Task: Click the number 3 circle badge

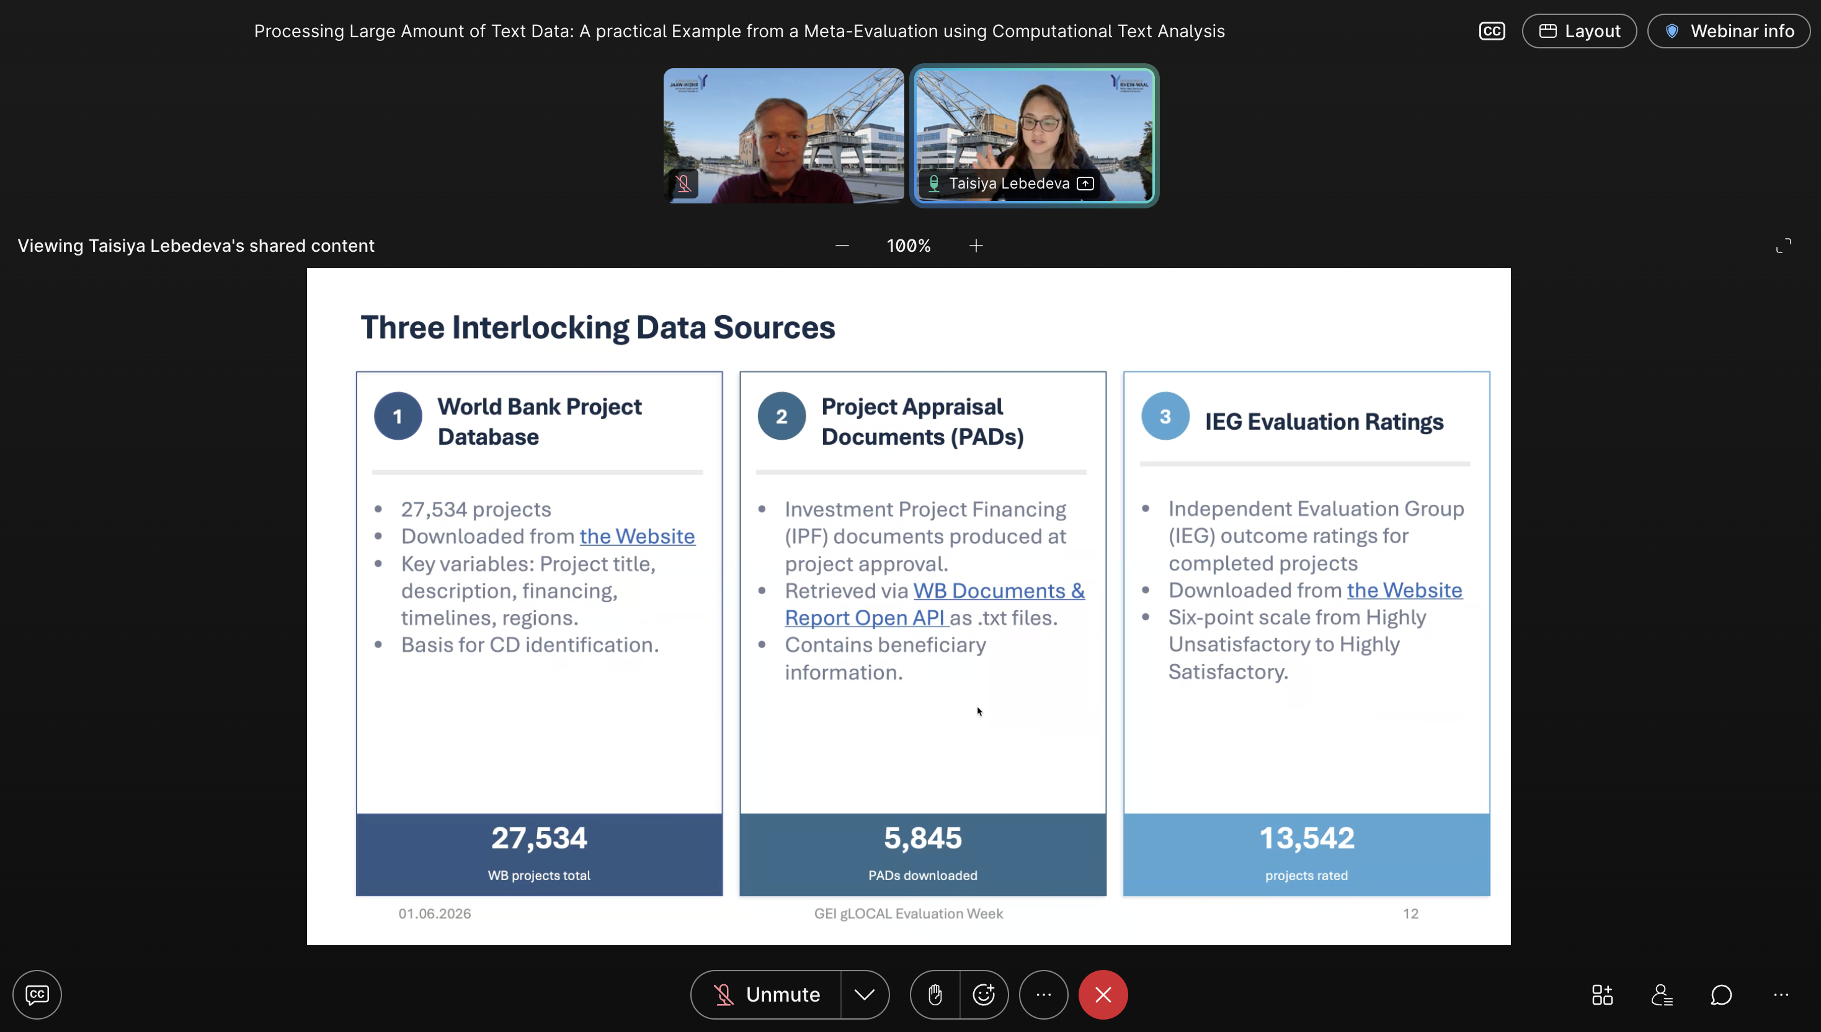Action: 1165,416
